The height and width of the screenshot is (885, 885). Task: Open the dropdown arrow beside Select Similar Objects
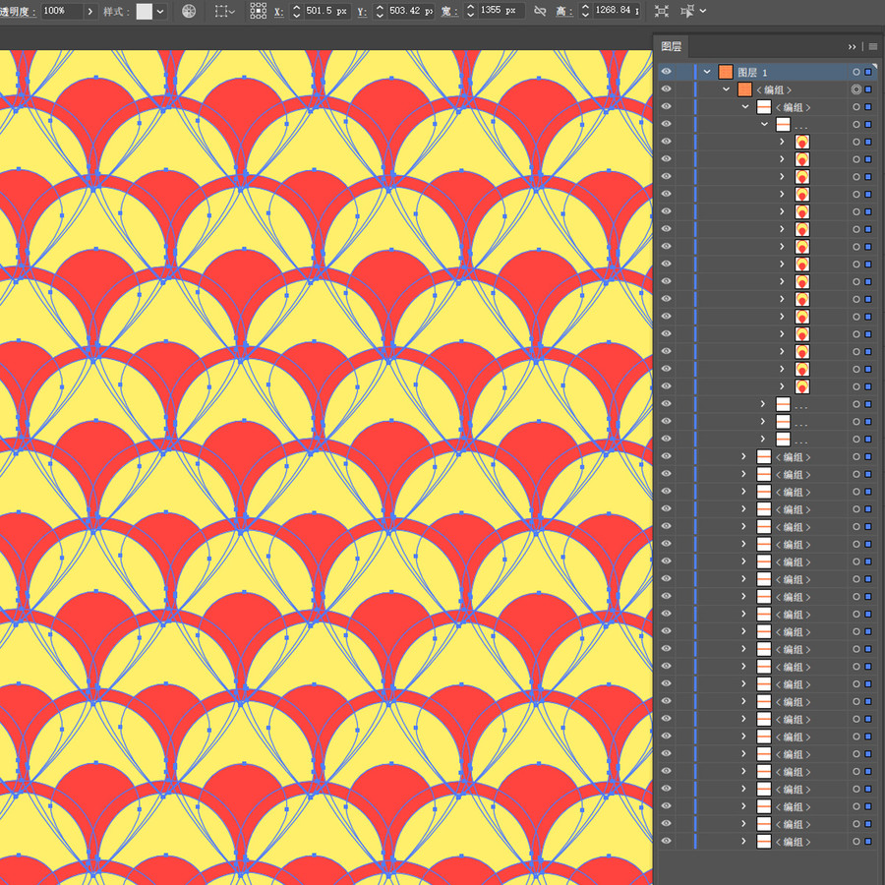click(703, 11)
